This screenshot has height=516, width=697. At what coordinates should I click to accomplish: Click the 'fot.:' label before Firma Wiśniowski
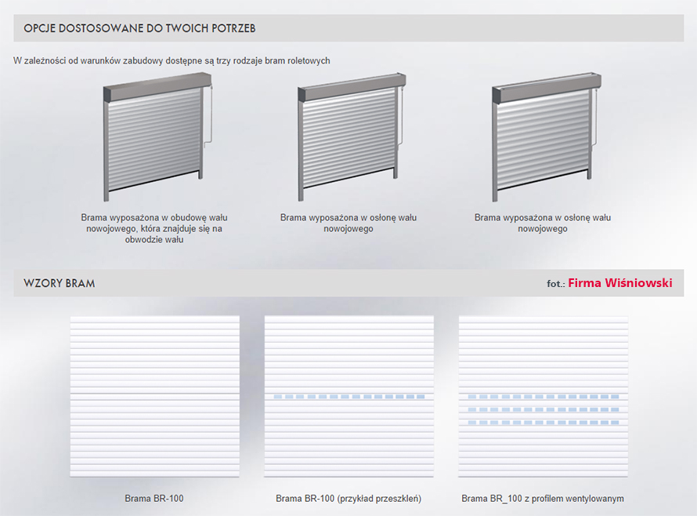pos(556,284)
